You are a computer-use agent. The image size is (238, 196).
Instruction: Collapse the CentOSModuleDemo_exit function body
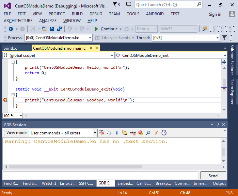point(13,95)
